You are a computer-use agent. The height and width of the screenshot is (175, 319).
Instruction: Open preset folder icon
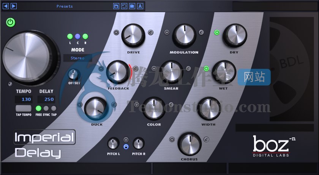(132, 6)
